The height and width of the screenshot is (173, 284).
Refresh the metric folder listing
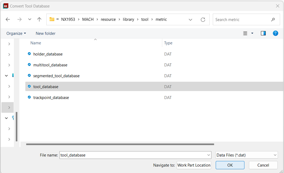[203, 20]
